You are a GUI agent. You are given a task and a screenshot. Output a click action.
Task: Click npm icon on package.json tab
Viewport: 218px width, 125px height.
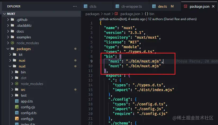[x=185, y=6]
